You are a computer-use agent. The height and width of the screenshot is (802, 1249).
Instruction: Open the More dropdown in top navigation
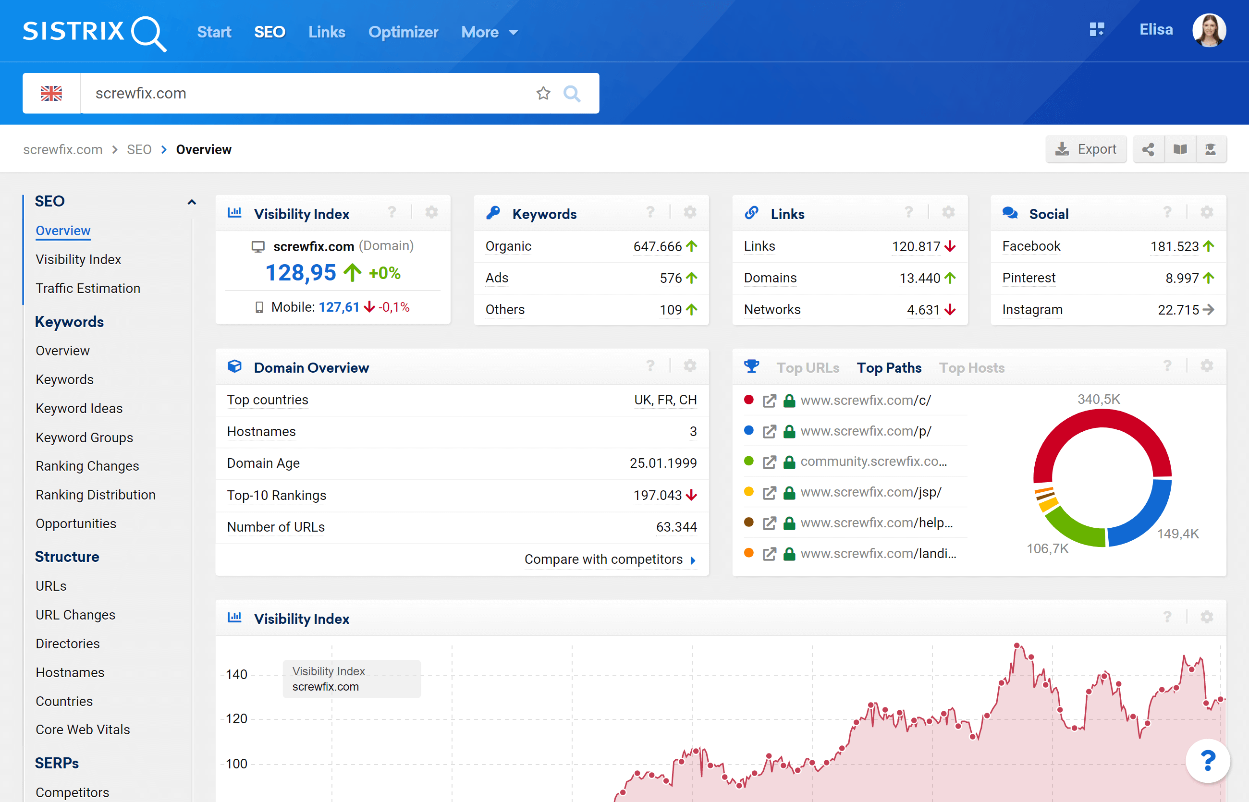(489, 32)
